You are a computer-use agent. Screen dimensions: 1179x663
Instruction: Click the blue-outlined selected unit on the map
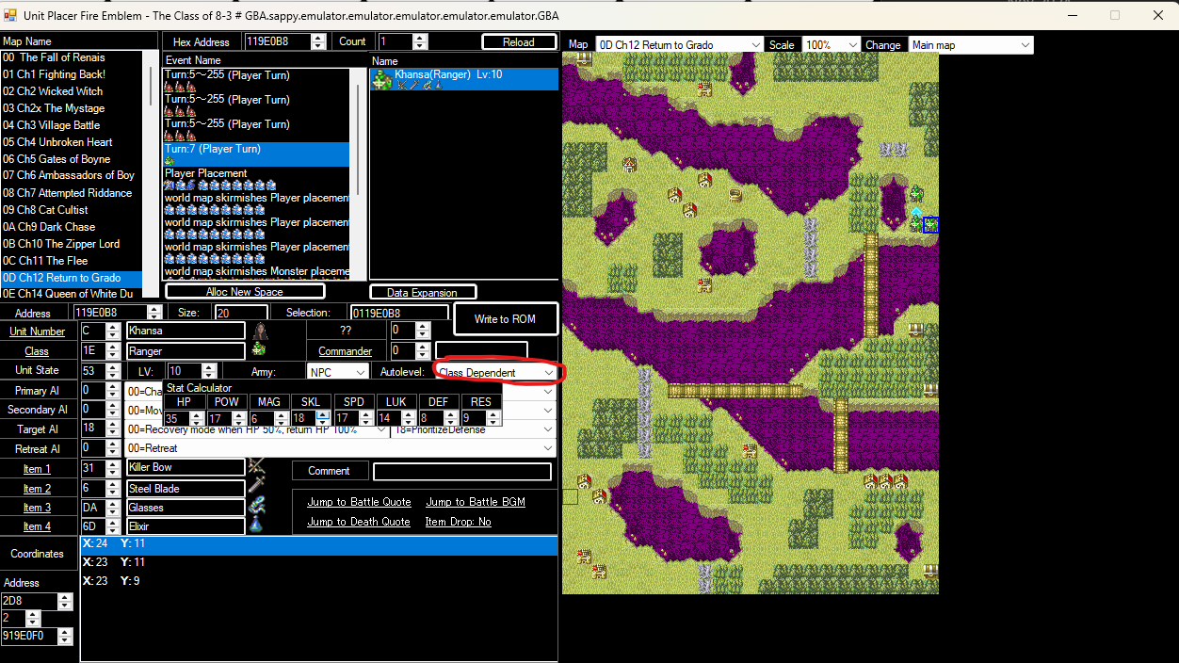[930, 224]
